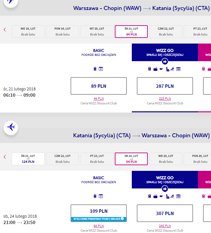Click the outbound small cabin bag icon under BASIC
The image size is (211, 233).
(x=95, y=69)
